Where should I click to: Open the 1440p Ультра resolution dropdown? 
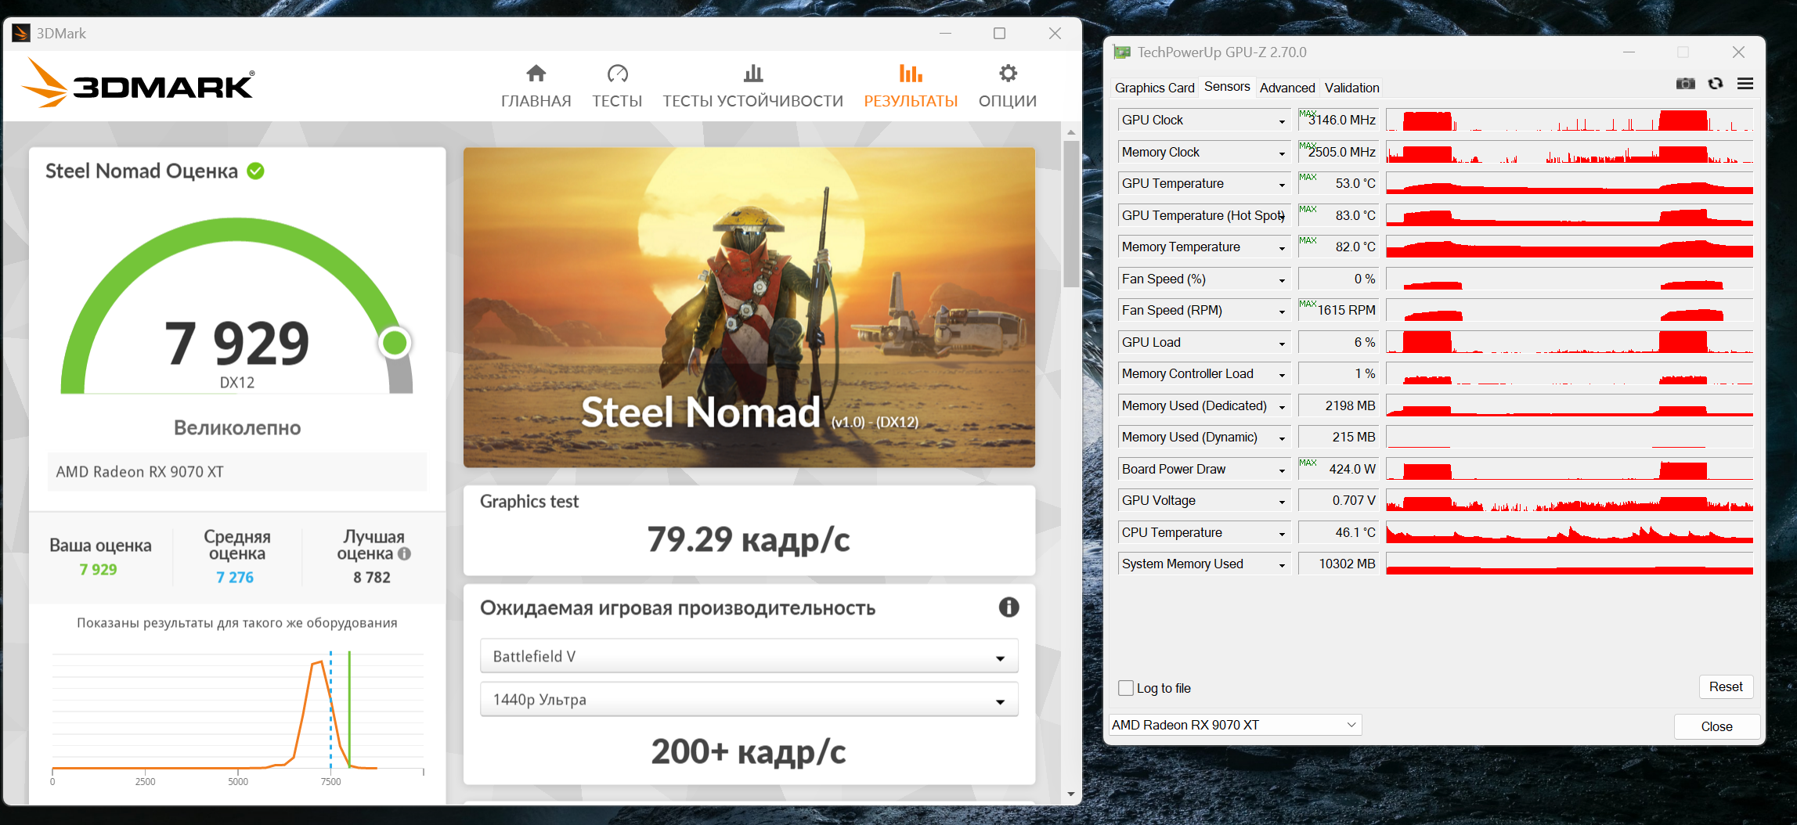(x=749, y=700)
